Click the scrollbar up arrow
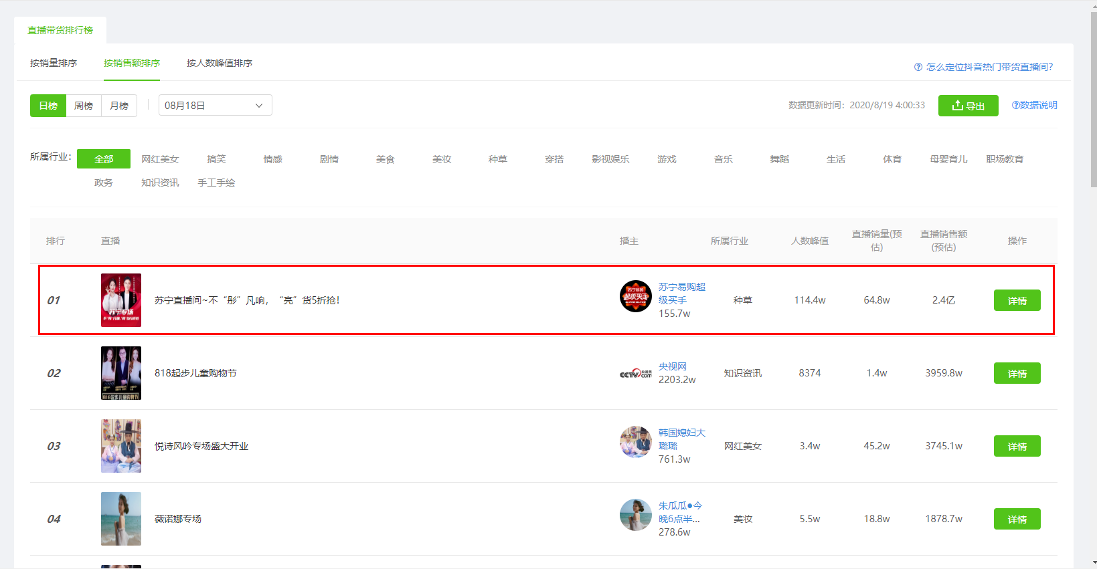Screen dimensions: 1097x569 [1094, 5]
